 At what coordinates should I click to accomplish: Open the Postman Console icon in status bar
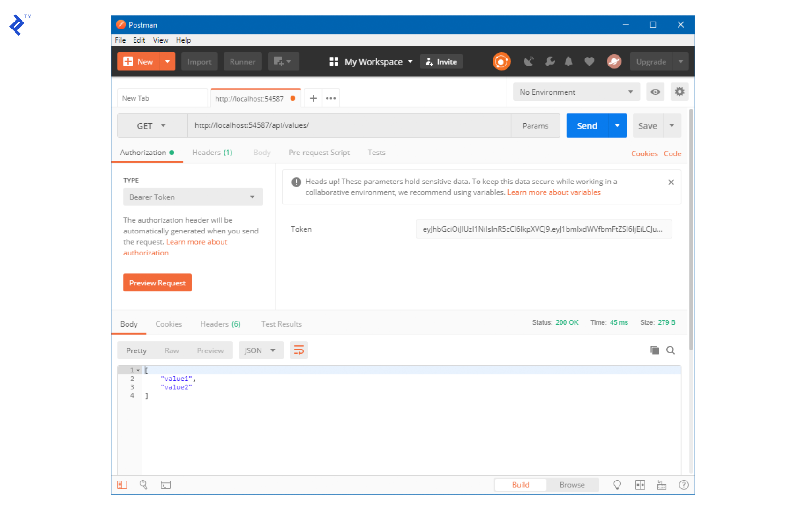[165, 485]
